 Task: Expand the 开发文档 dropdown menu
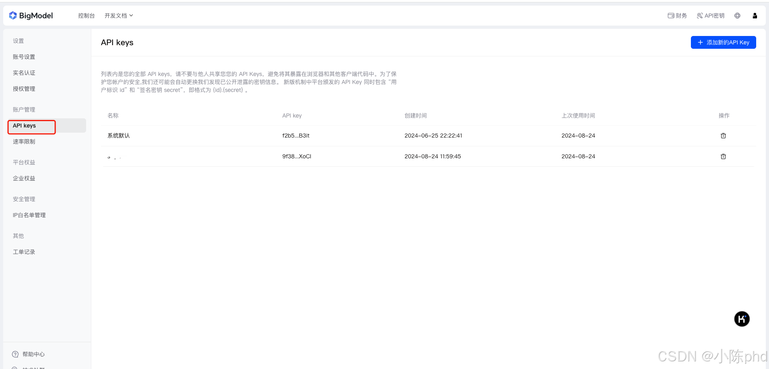point(119,16)
